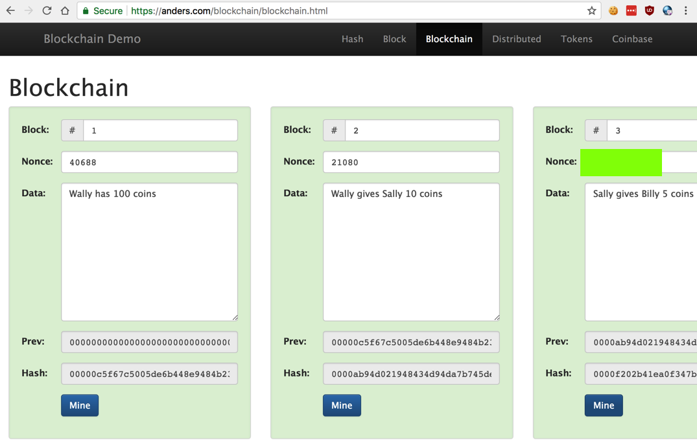Open the red password manager extension icon

point(632,10)
